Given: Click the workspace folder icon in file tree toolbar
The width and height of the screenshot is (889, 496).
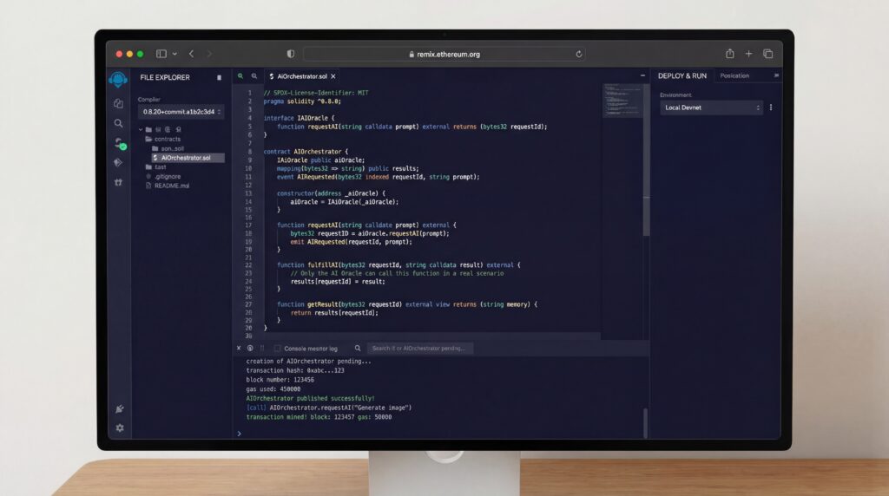Looking at the screenshot, I should coord(148,130).
